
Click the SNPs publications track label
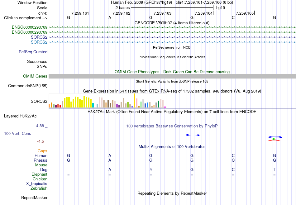pos(42,66)
